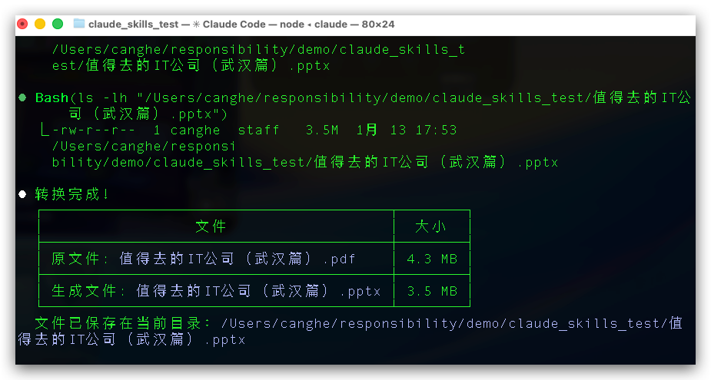Click the white bullet before 转换完成
The height and width of the screenshot is (380, 711).
click(x=22, y=194)
